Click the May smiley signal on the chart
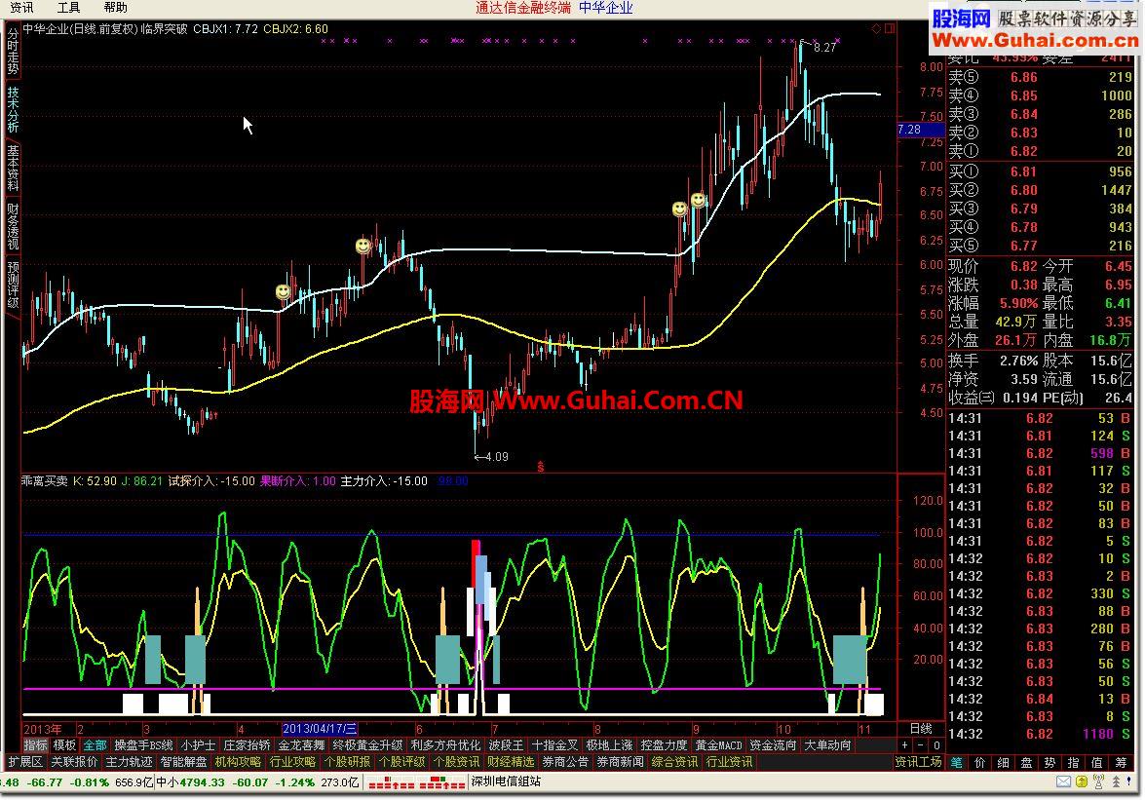The image size is (1145, 800). [x=363, y=246]
